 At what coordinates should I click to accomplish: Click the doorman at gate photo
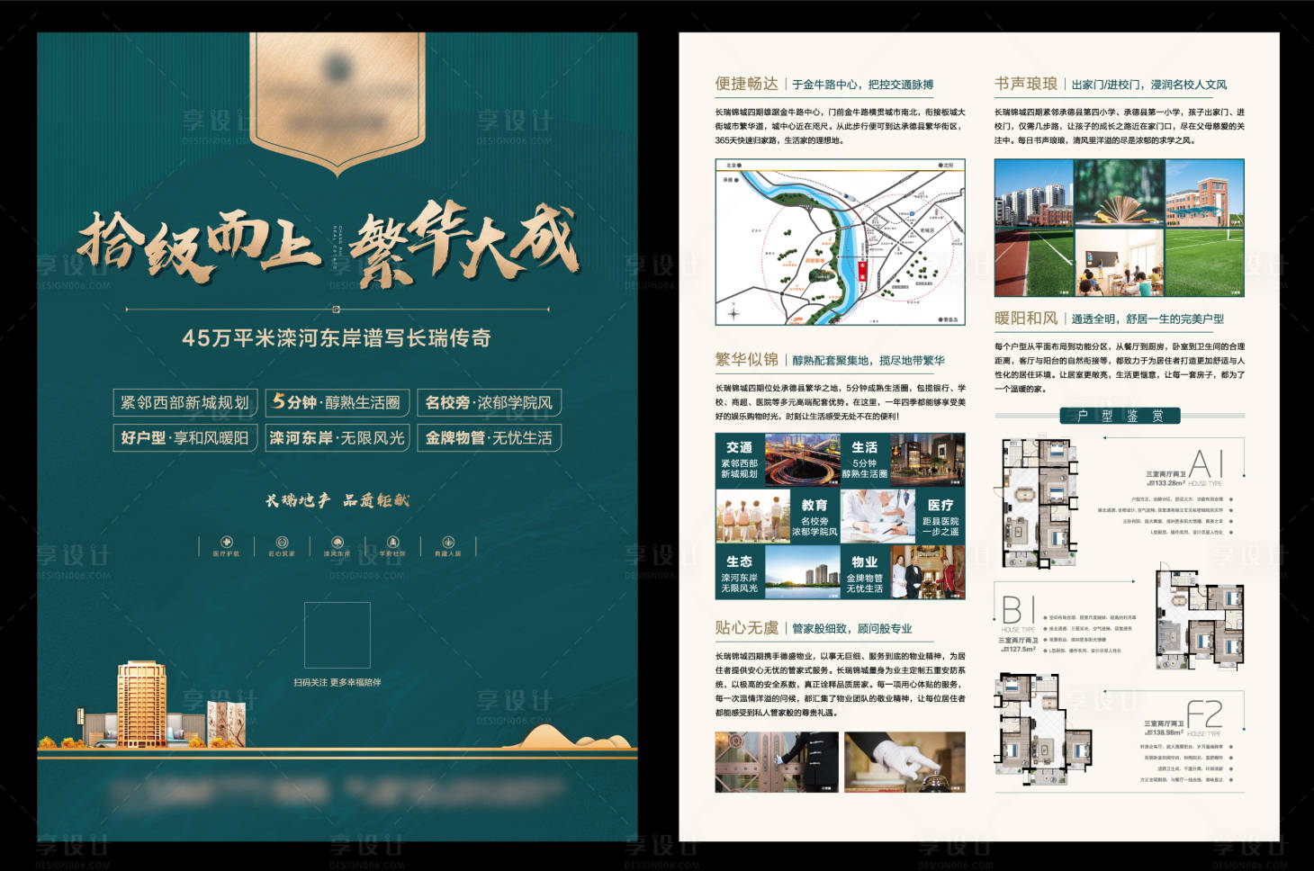click(x=777, y=762)
